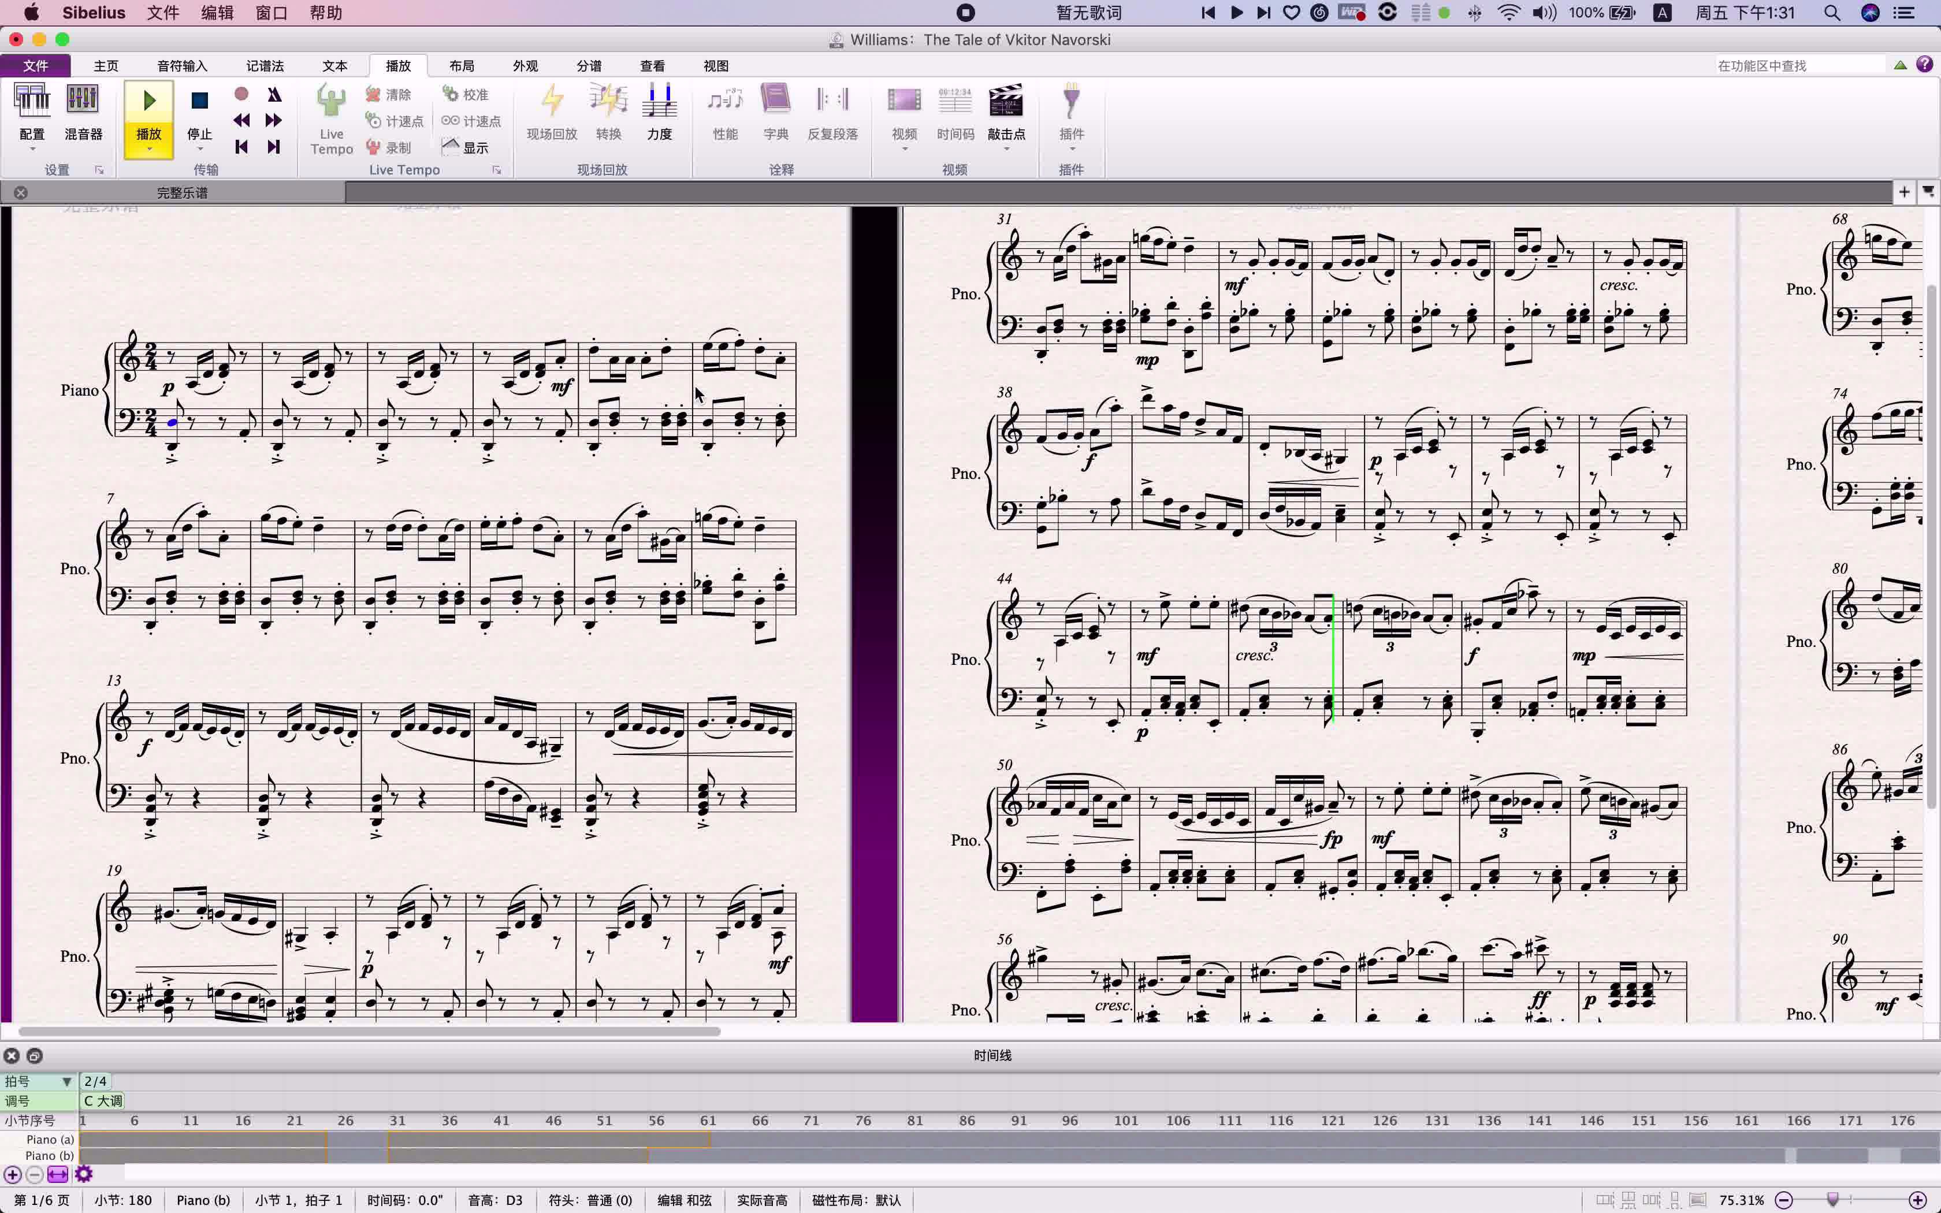Screen dimensions: 1941x1213
Task: Move playback line to end icon
Action: [x=273, y=147]
